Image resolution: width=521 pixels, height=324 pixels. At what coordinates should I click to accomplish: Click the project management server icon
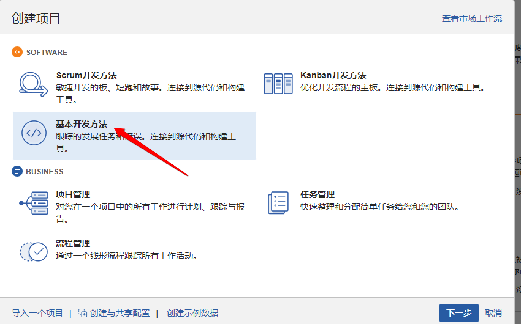34,203
